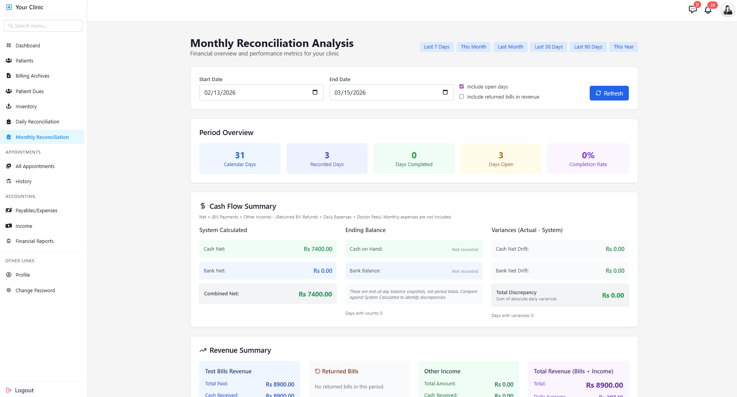
Task: Log out of Your Clinic
Action: [24, 390]
